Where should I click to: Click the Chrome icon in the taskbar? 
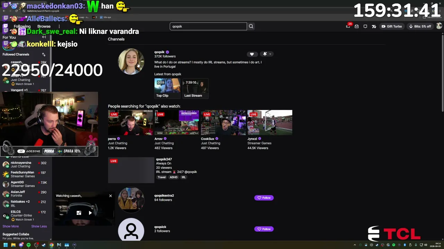[51, 245]
